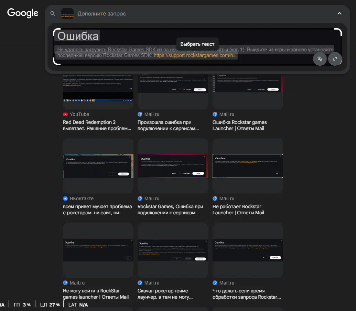Open 'всем привет мучает проблема' result title
This screenshot has width=356, height=311.
click(x=97, y=210)
